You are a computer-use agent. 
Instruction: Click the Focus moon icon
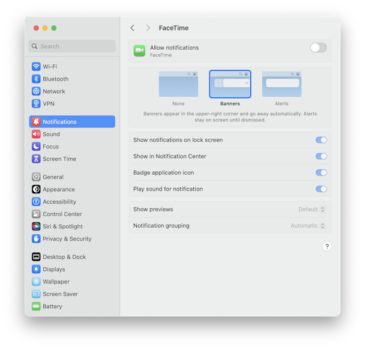click(x=36, y=147)
